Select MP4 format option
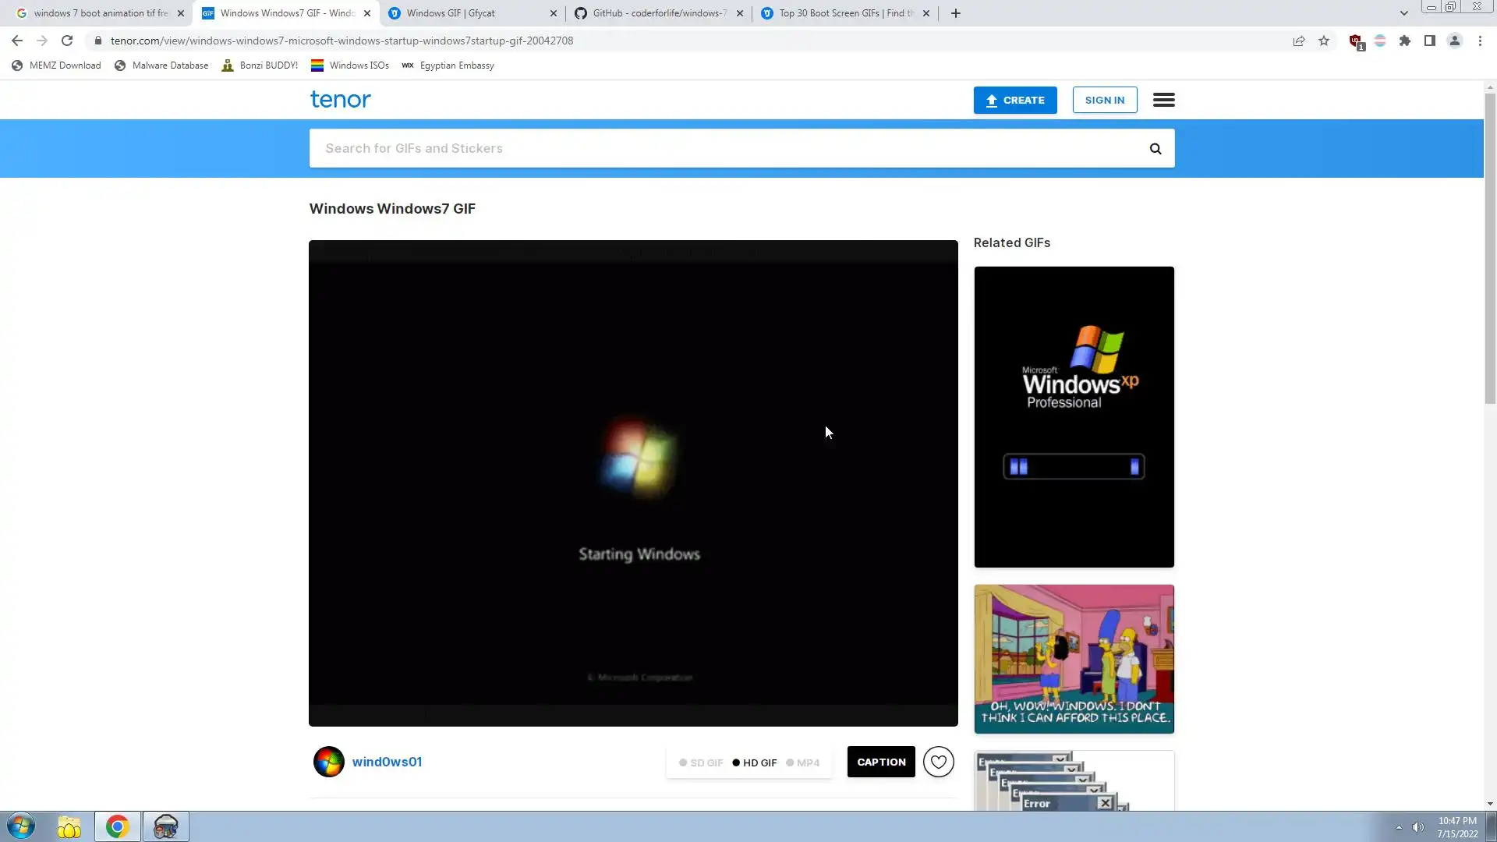 pyautogui.click(x=803, y=762)
